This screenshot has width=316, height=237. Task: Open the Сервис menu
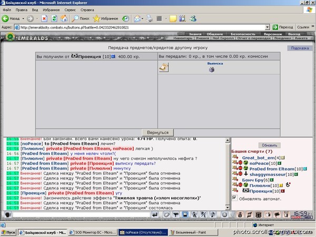point(70,9)
